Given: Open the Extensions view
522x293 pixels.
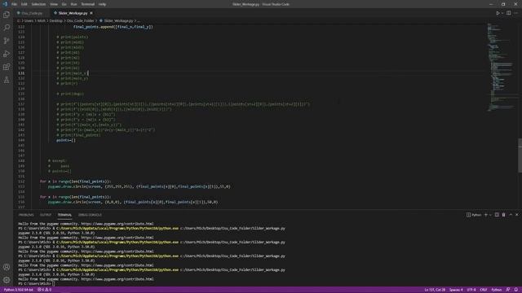Looking at the screenshot, I should point(7,67).
